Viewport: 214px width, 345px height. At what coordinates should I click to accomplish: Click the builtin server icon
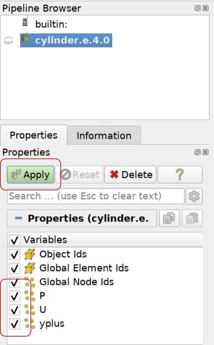[25, 23]
